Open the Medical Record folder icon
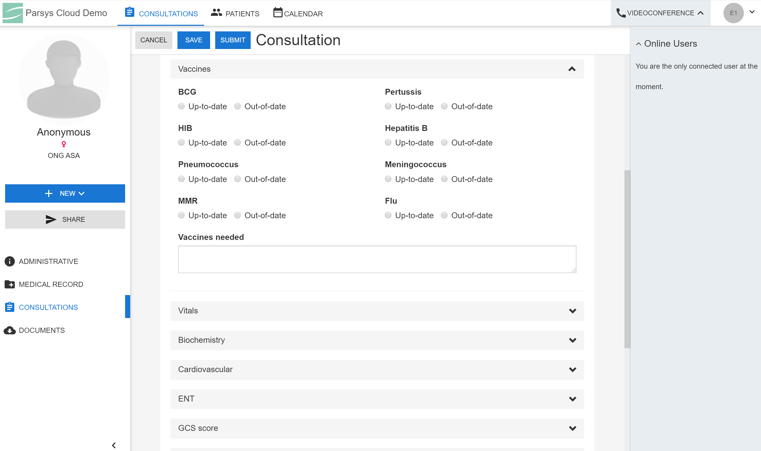761x451 pixels. (10, 284)
